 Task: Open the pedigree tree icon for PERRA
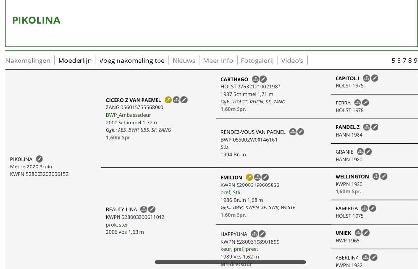point(358,103)
